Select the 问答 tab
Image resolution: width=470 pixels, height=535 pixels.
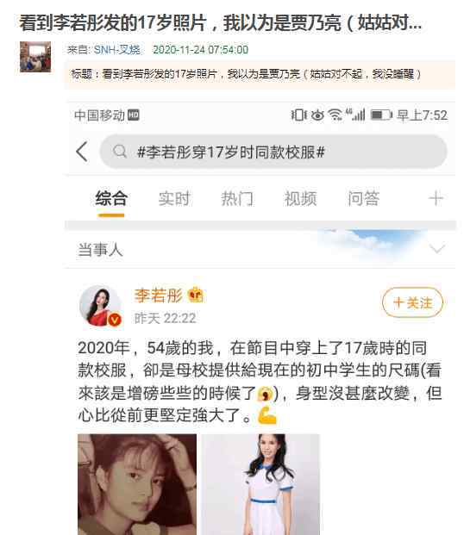[x=363, y=198]
